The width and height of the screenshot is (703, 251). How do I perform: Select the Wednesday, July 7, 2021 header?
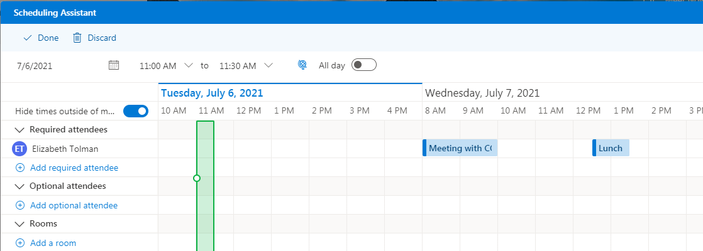point(482,93)
